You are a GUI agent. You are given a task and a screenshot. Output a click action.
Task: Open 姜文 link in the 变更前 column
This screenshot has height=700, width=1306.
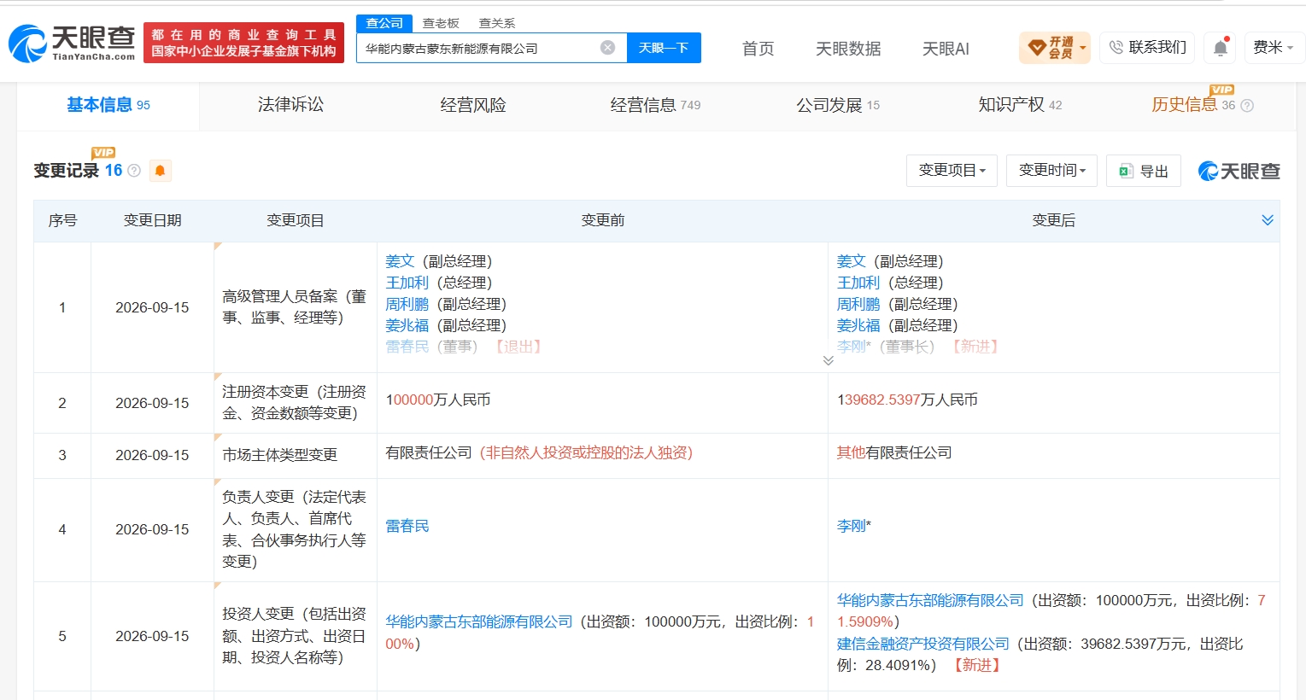(400, 261)
